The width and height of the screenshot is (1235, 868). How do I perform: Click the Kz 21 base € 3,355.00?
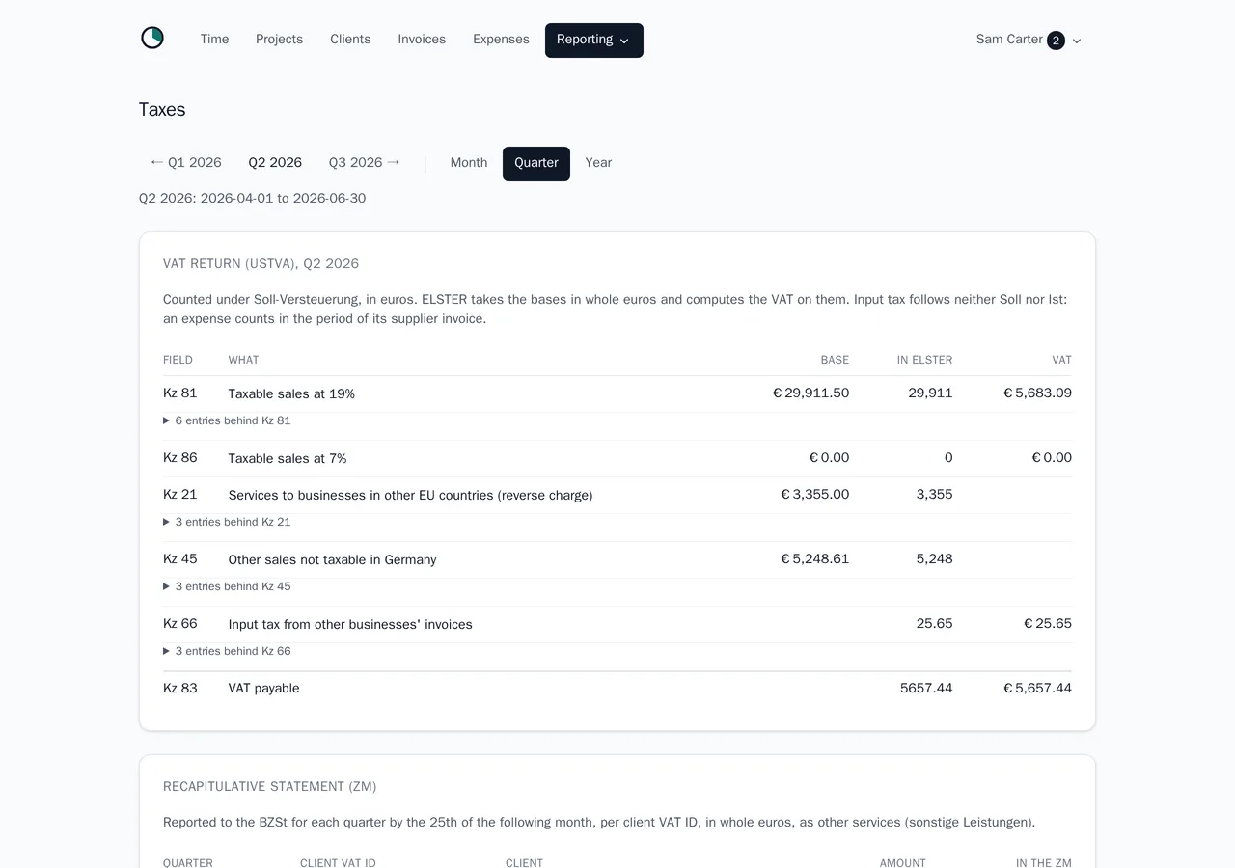814,495
